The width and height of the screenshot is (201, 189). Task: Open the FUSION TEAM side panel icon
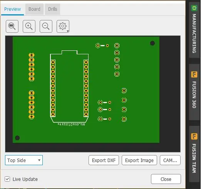(194, 136)
